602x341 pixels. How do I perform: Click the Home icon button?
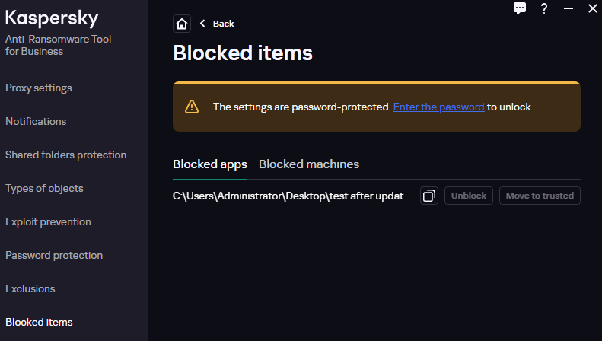(x=182, y=24)
